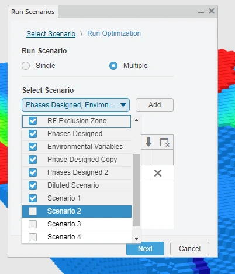235x274 pixels.
Task: Open the Run Optimization step
Action: tap(114, 33)
